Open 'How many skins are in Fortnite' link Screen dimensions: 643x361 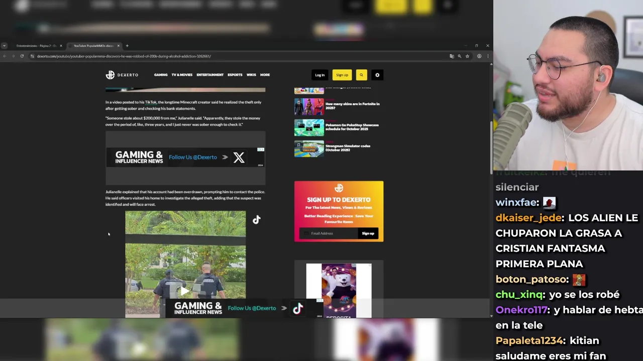tap(352, 106)
